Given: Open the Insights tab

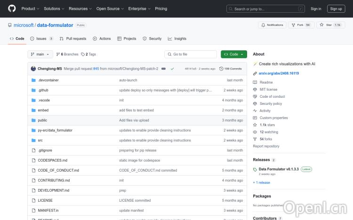Looking at the screenshot, I should (x=177, y=39).
